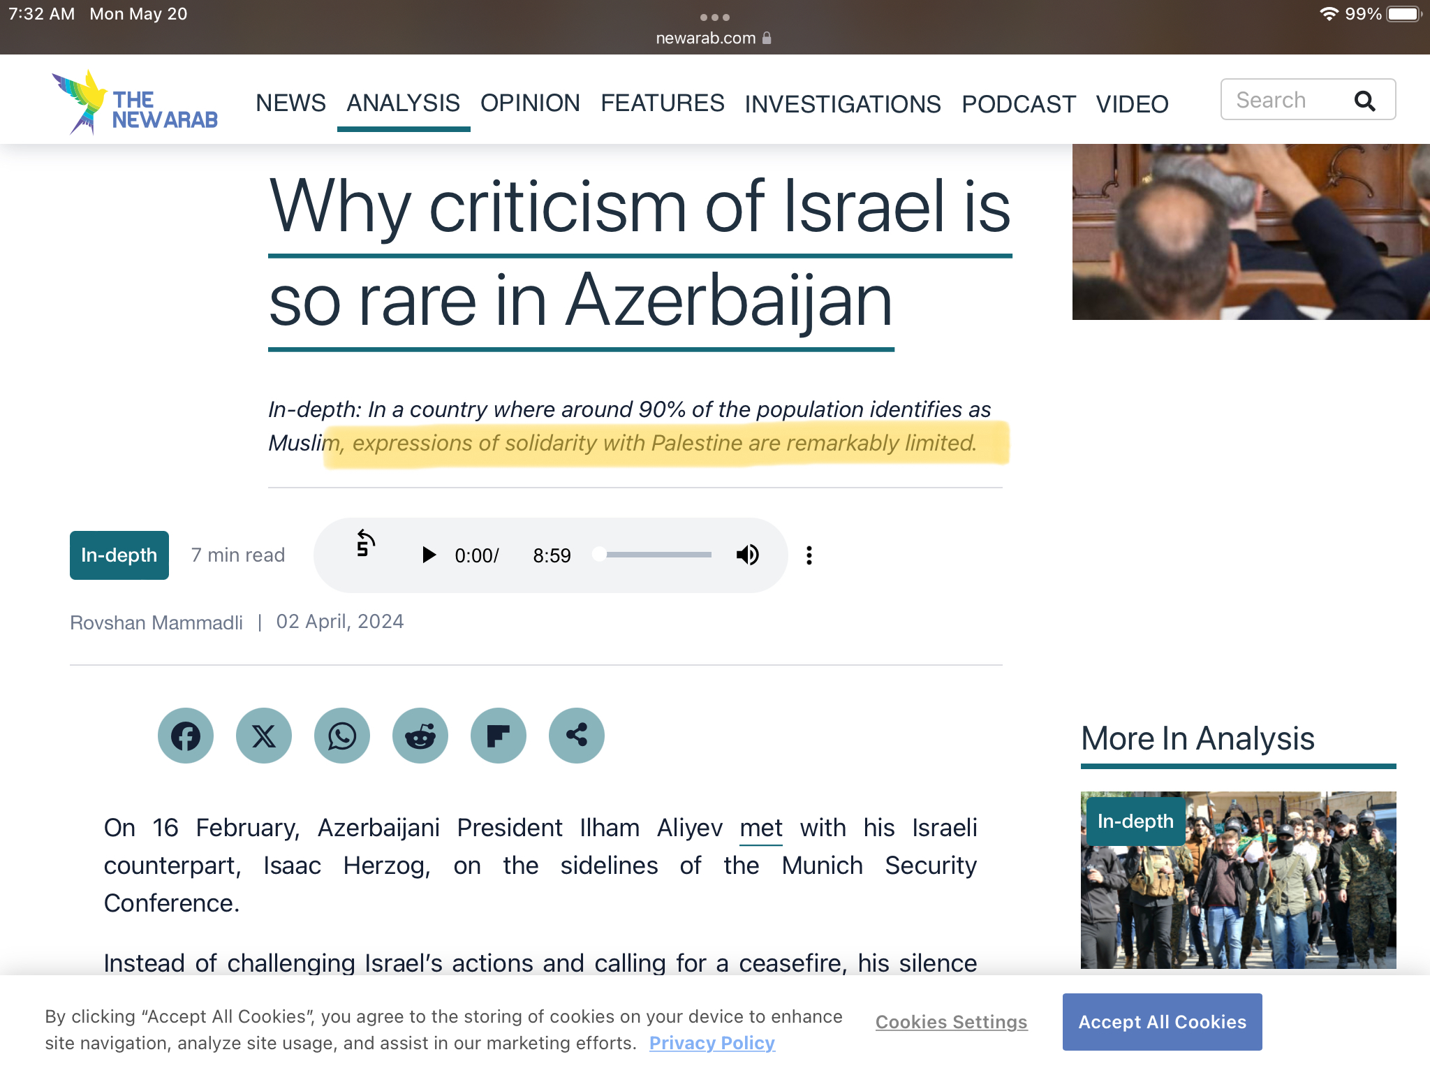The image size is (1430, 1073).
Task: Open audio player more options menu
Action: pos(809,555)
